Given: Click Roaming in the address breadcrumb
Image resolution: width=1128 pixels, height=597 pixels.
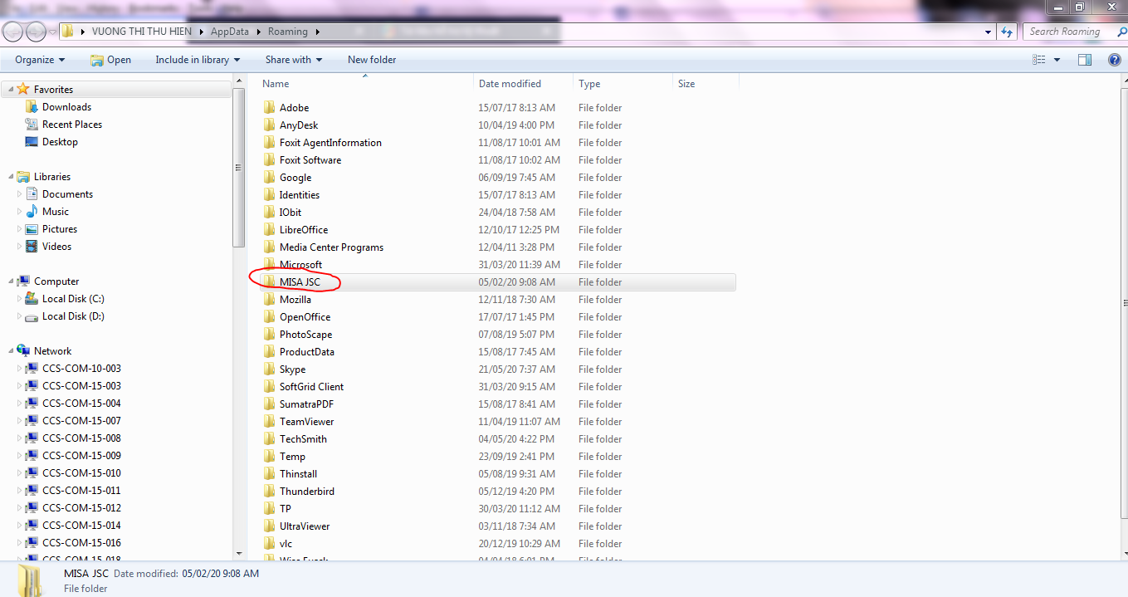Looking at the screenshot, I should click(287, 32).
